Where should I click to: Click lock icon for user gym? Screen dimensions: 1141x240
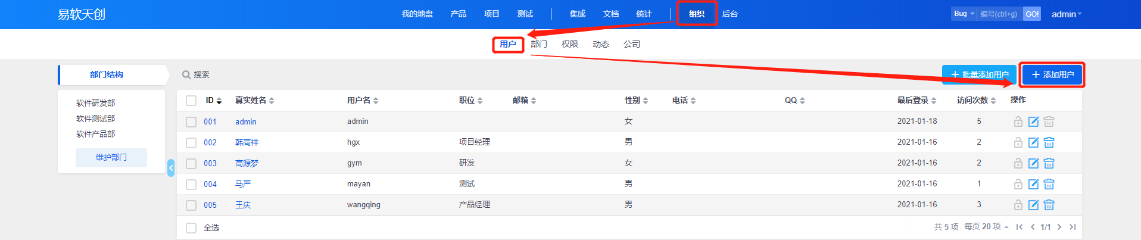(x=1018, y=163)
